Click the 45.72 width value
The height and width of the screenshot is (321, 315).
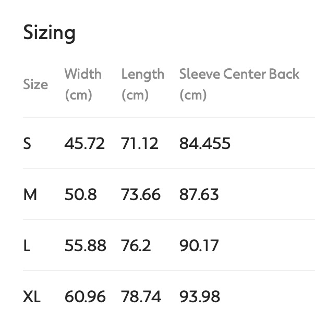[84, 143]
